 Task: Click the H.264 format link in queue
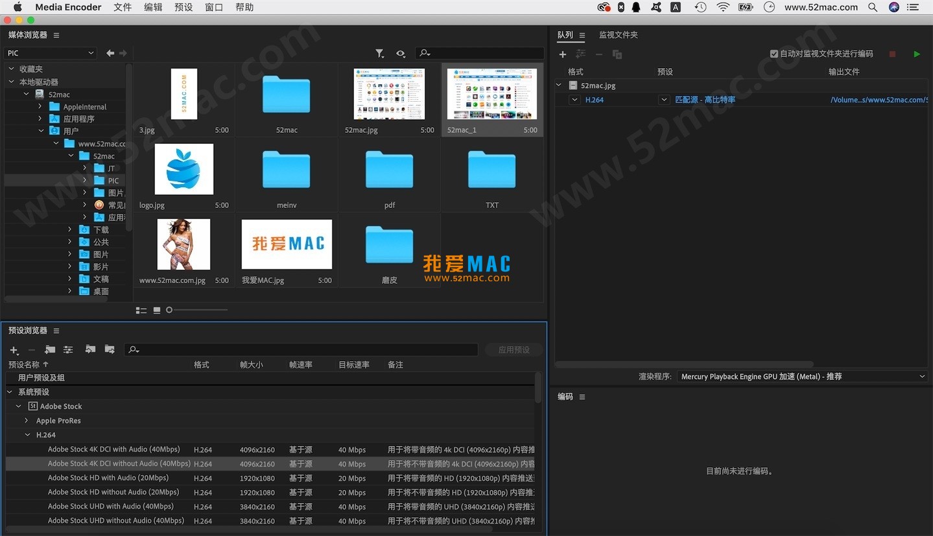tap(595, 100)
